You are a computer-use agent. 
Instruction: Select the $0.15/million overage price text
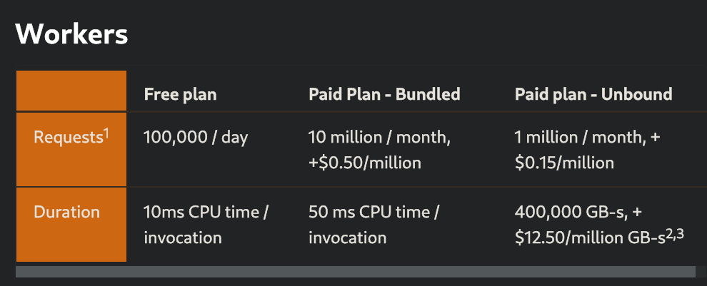(564, 163)
